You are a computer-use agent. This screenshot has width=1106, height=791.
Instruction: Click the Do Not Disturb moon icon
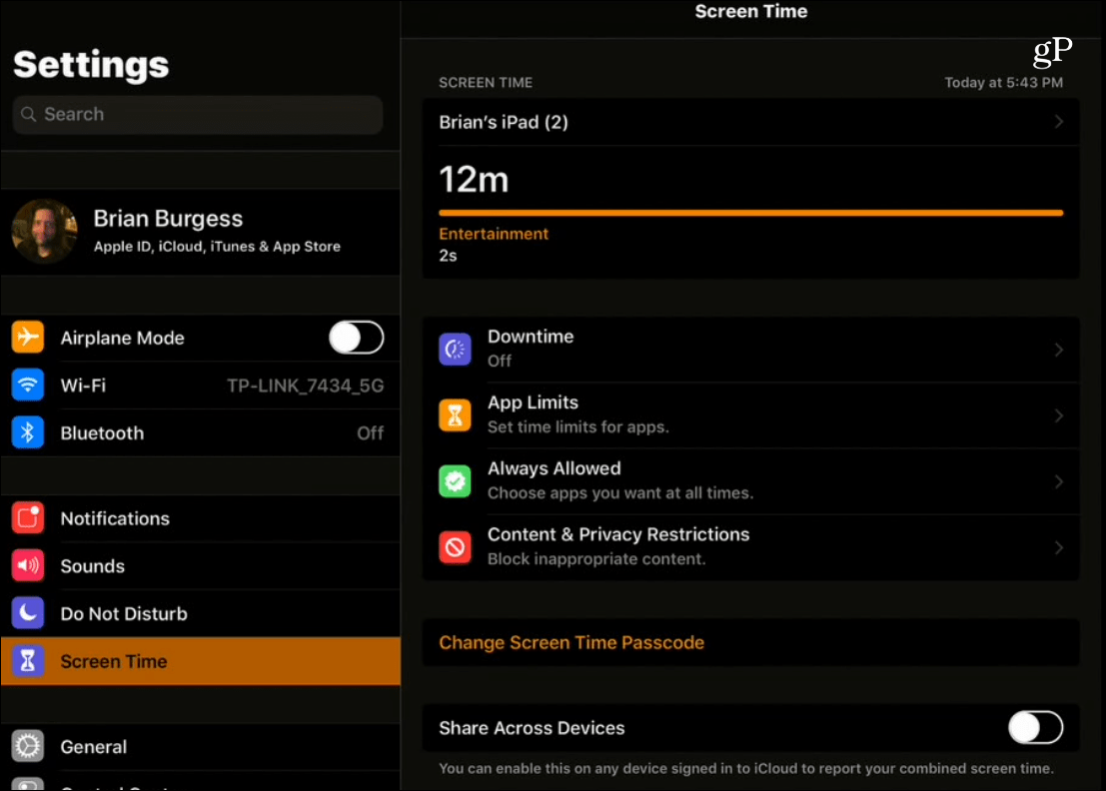coord(28,613)
